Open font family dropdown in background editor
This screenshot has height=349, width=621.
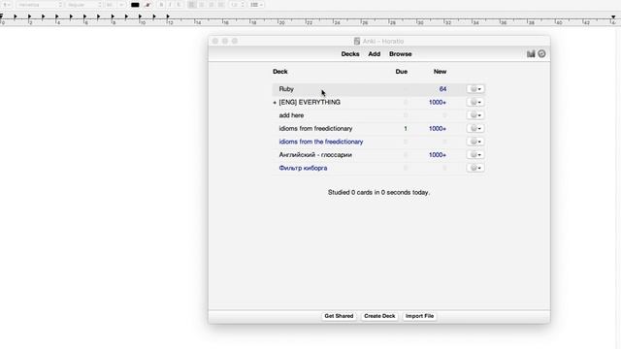point(39,5)
